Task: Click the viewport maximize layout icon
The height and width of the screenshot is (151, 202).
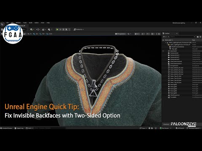Action: point(159,34)
